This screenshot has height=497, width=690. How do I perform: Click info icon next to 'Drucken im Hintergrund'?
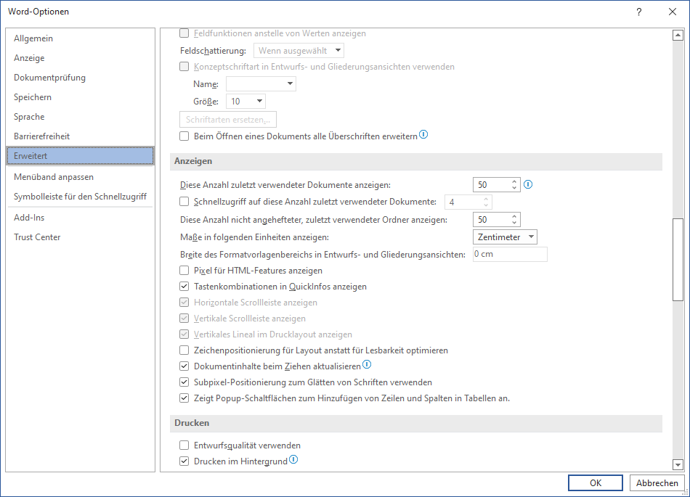(x=294, y=460)
